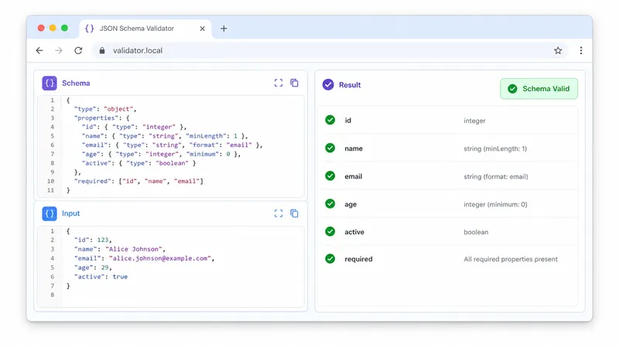This screenshot has width=619, height=348.
Task: Close the JSON Schema Validator tab
Action: (x=202, y=29)
